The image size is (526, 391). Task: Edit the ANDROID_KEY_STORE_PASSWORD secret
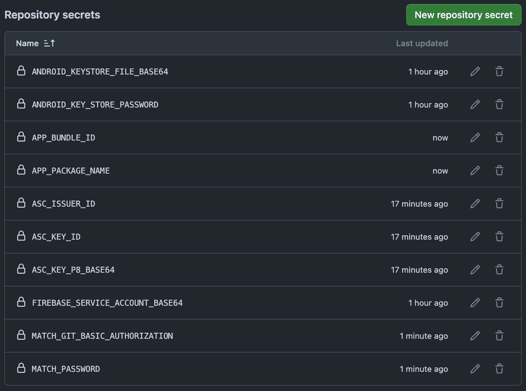(475, 104)
